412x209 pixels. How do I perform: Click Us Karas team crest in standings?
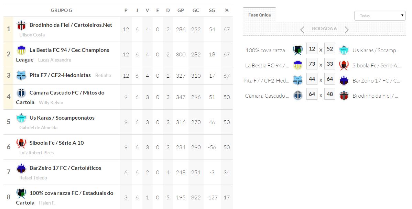pos(21,118)
